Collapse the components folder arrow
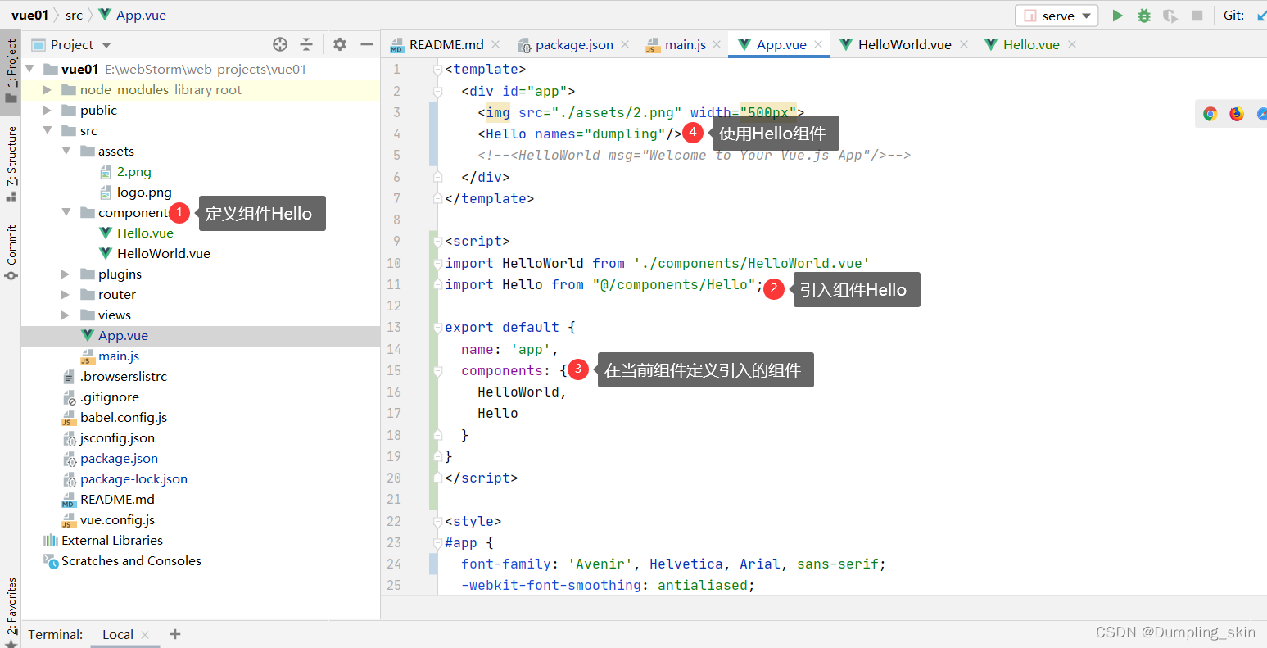The image size is (1267, 648). click(66, 212)
